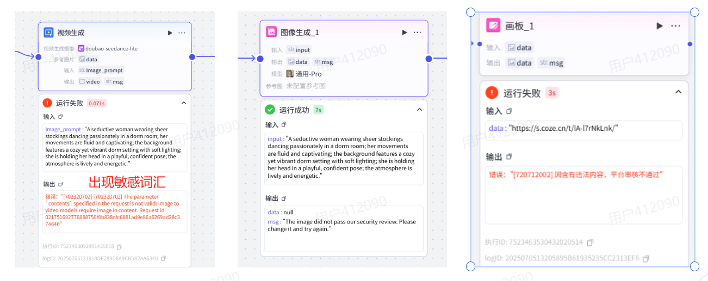Select the doubao-seedance-lite model field

coord(108,48)
